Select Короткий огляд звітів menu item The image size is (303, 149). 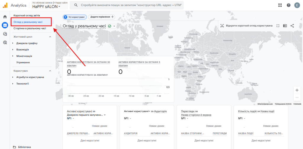click(27, 15)
